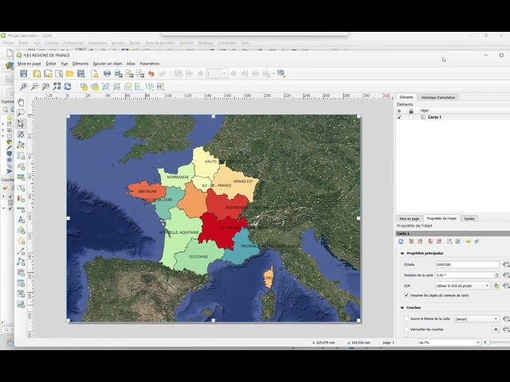
Task: Enable Suivre le thème de la carte
Action: (406, 318)
